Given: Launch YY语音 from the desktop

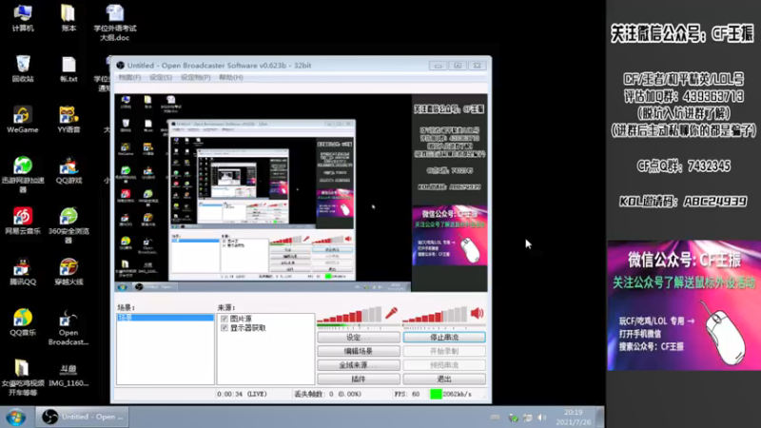Looking at the screenshot, I should [x=68, y=120].
